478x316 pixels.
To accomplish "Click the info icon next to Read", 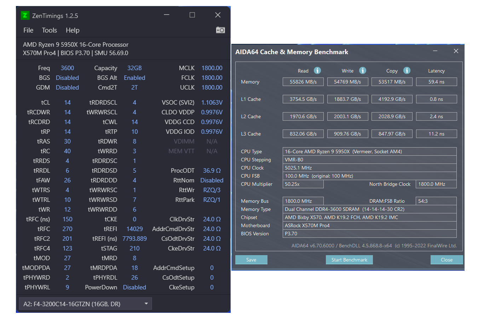I will [x=317, y=70].
